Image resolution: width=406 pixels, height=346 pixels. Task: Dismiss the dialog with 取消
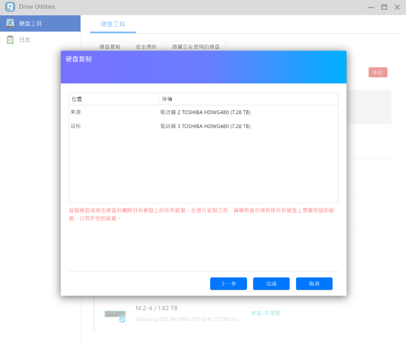pos(314,284)
